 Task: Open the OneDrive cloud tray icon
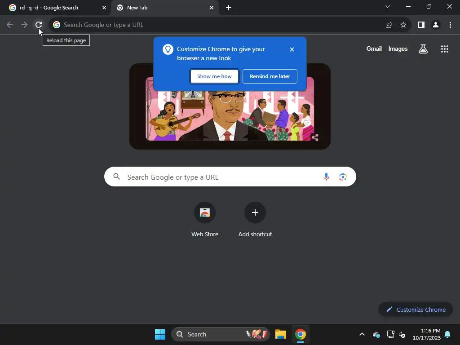(376, 334)
